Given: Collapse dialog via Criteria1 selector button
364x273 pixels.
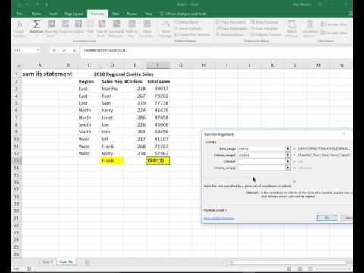Looking at the screenshot, I should pyautogui.click(x=288, y=162).
